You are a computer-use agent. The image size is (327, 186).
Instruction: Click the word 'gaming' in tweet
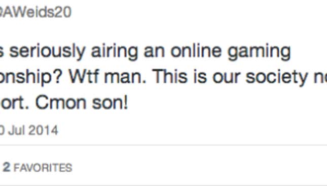coord(259,52)
